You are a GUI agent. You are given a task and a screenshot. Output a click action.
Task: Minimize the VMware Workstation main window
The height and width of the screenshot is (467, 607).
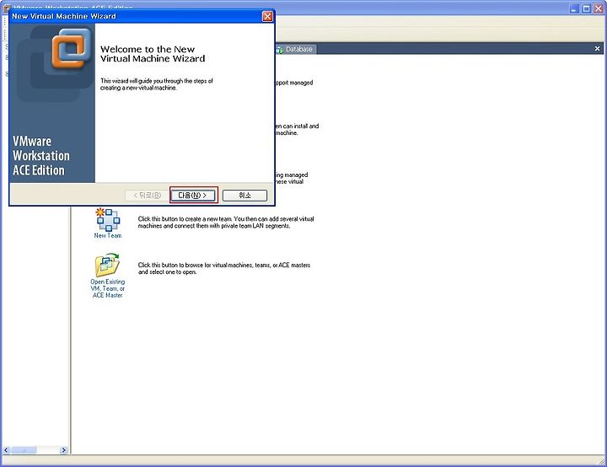(x=574, y=8)
